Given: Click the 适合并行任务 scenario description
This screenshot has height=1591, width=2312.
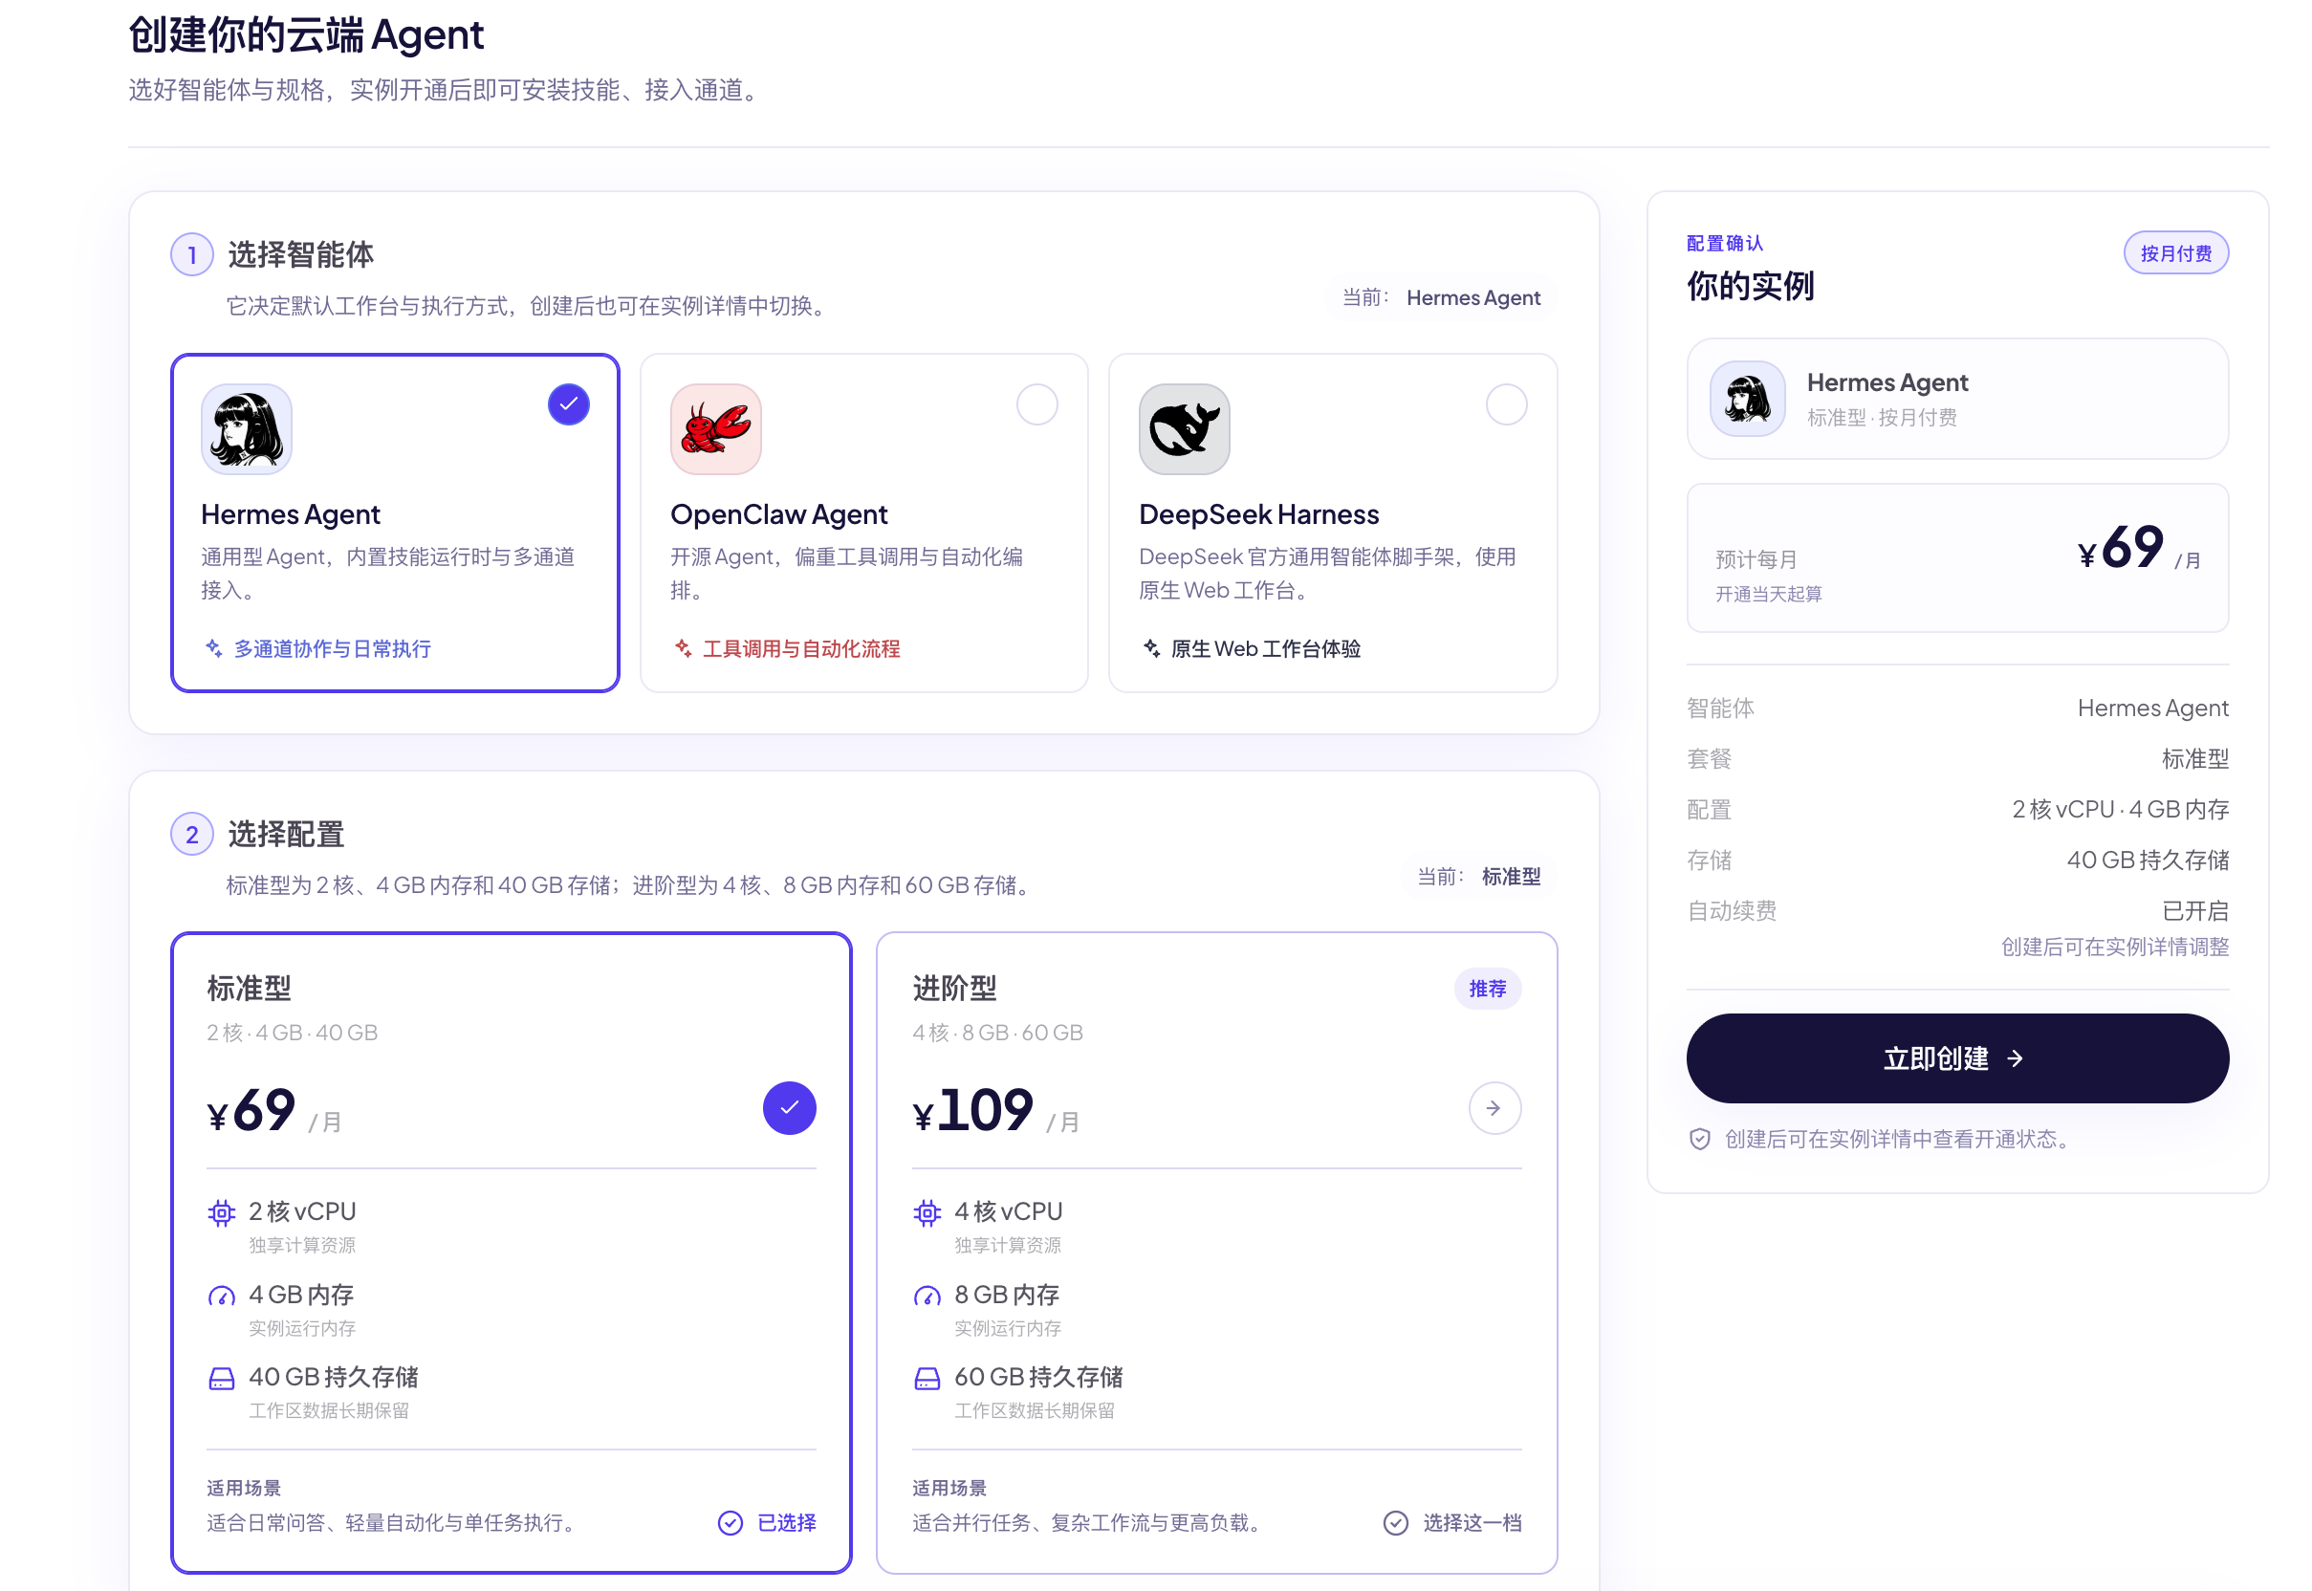Looking at the screenshot, I should [1090, 1523].
